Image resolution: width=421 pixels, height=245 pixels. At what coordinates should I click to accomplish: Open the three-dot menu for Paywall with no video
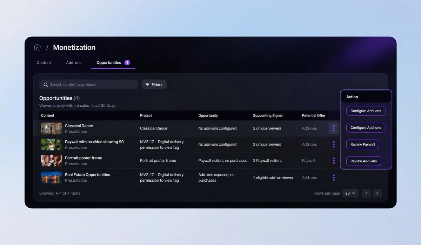point(334,145)
